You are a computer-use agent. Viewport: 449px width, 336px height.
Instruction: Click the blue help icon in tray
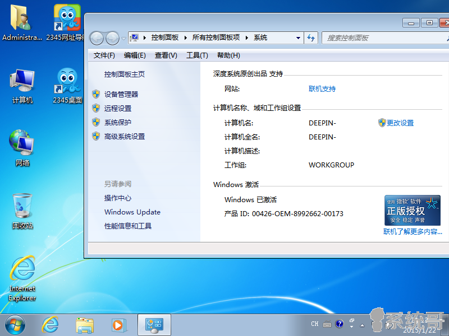coord(340,324)
